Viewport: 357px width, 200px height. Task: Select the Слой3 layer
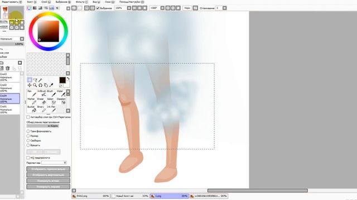pos(10,77)
